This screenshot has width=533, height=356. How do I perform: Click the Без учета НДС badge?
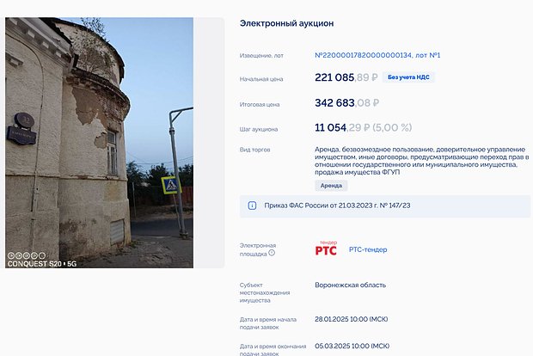coord(410,77)
